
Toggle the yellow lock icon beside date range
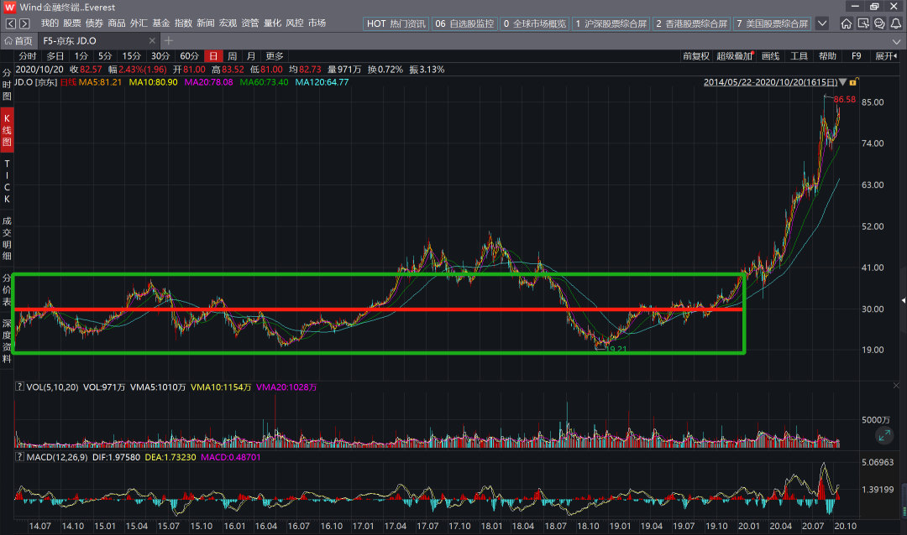point(853,82)
